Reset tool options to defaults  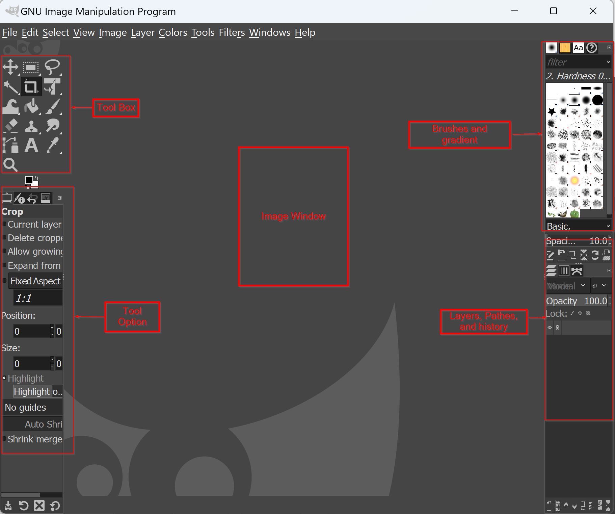pyautogui.click(x=55, y=506)
